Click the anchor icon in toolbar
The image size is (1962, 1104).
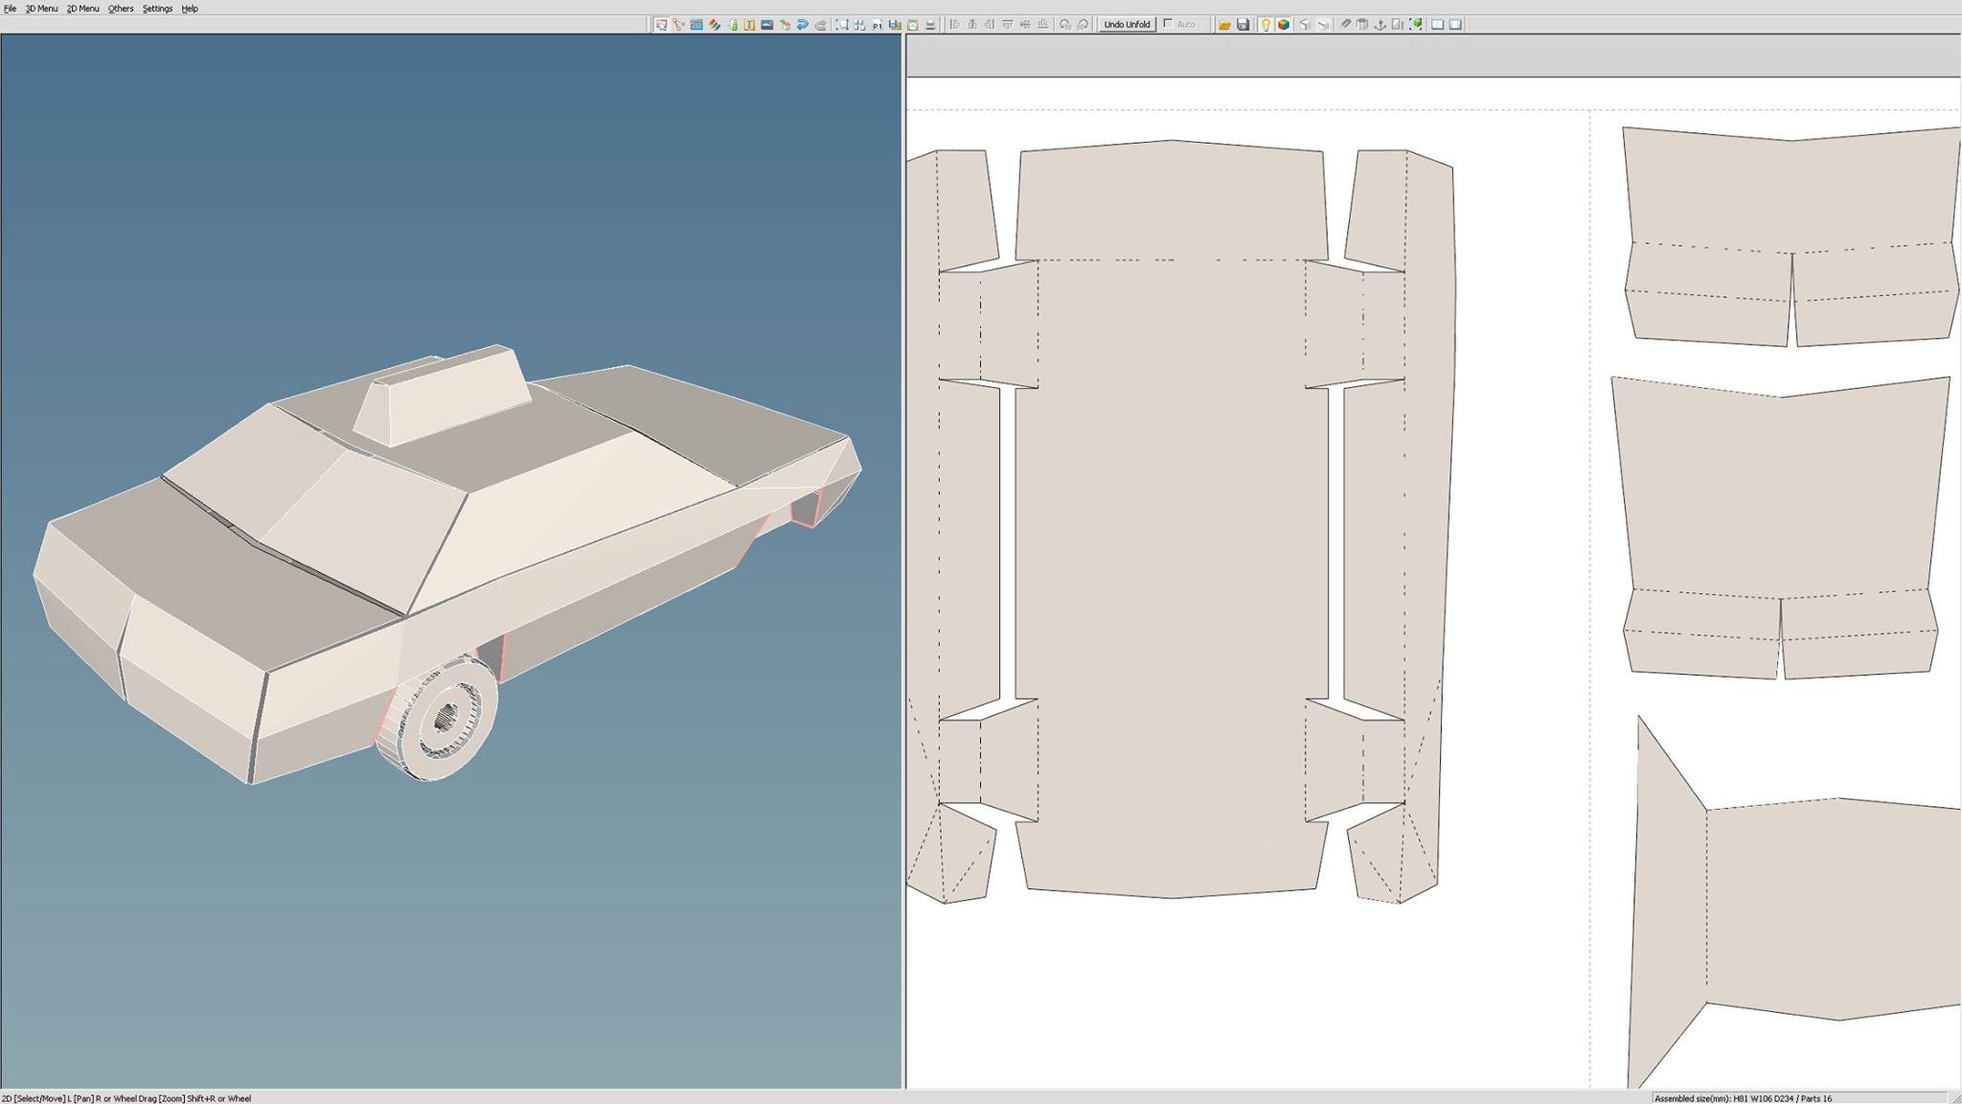[x=1380, y=25]
